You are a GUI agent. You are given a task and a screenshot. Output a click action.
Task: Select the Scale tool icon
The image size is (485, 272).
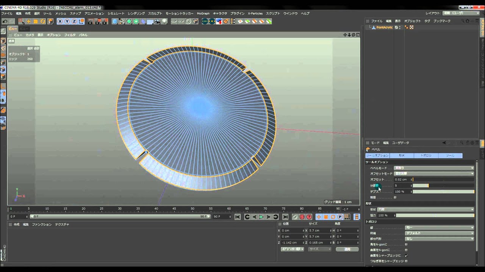pyautogui.click(x=36, y=22)
